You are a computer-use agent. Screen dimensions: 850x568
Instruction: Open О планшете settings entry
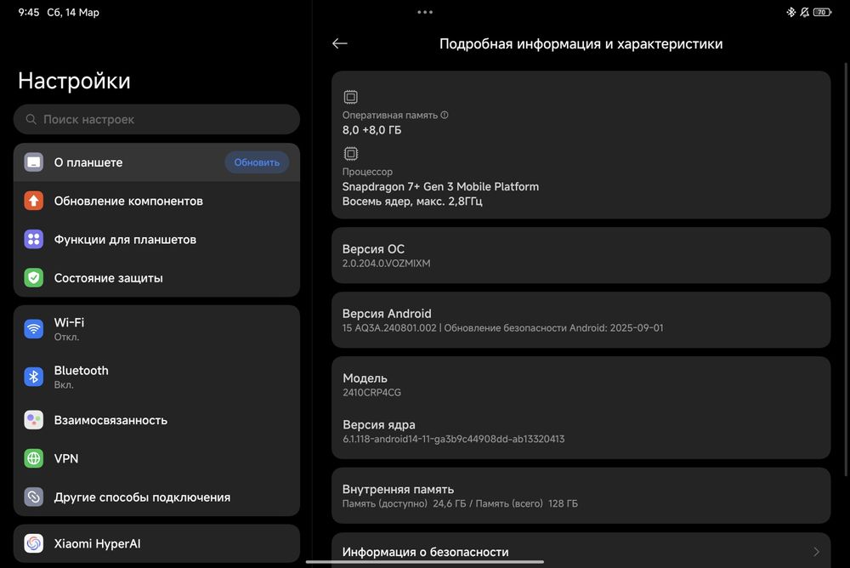pyautogui.click(x=156, y=162)
